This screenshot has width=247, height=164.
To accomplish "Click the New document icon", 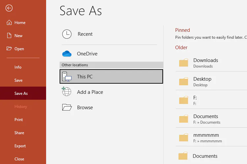I will [x=9, y=36].
